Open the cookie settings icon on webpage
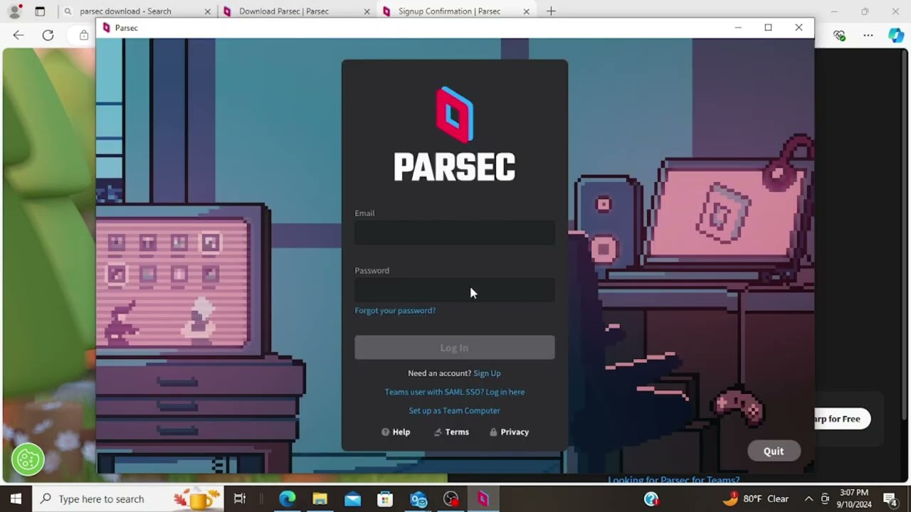 pyautogui.click(x=28, y=459)
